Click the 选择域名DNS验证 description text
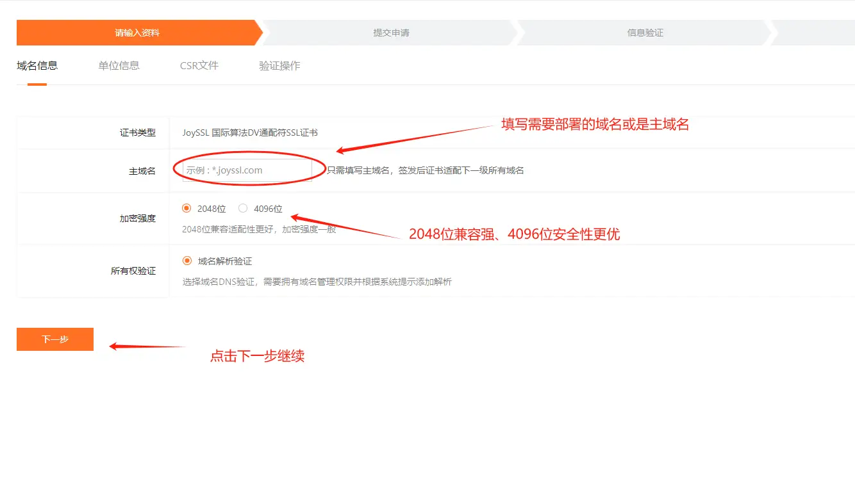The image size is (855, 500). pos(317,282)
